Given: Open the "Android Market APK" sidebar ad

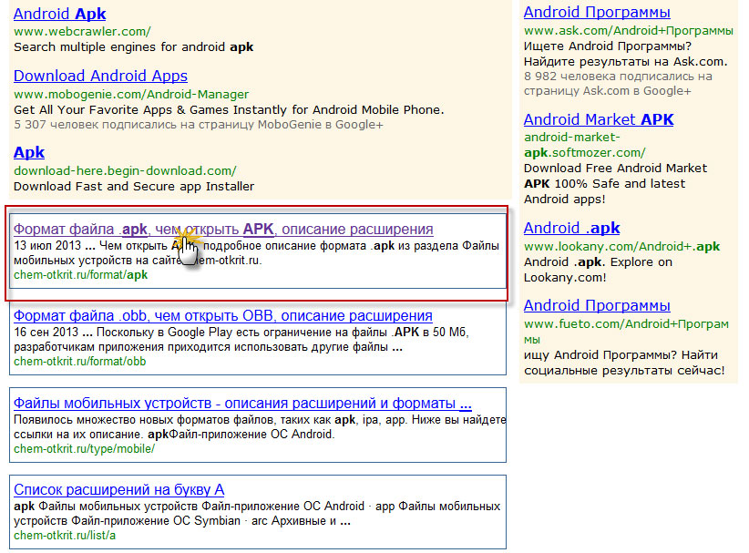Looking at the screenshot, I should [x=599, y=120].
